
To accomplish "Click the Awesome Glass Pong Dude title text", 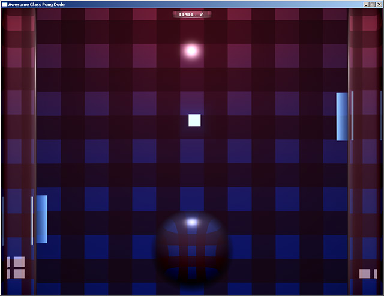I will [37, 4].
